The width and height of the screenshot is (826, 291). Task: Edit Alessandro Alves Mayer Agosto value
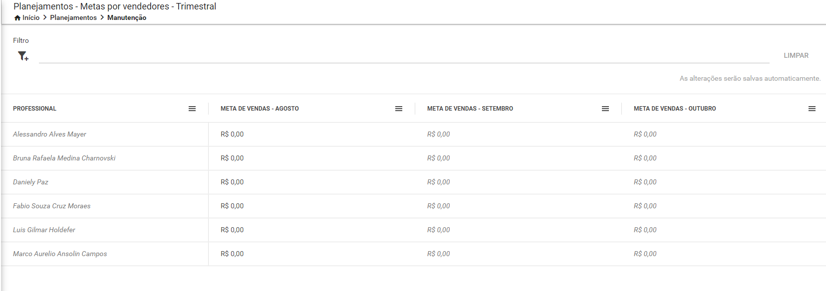[x=232, y=135]
